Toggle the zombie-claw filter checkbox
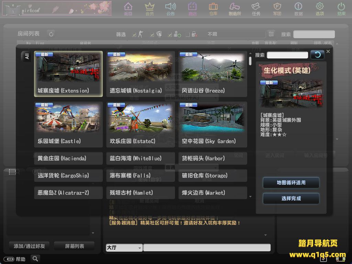This screenshot has width=352, height=264. (x=152, y=34)
